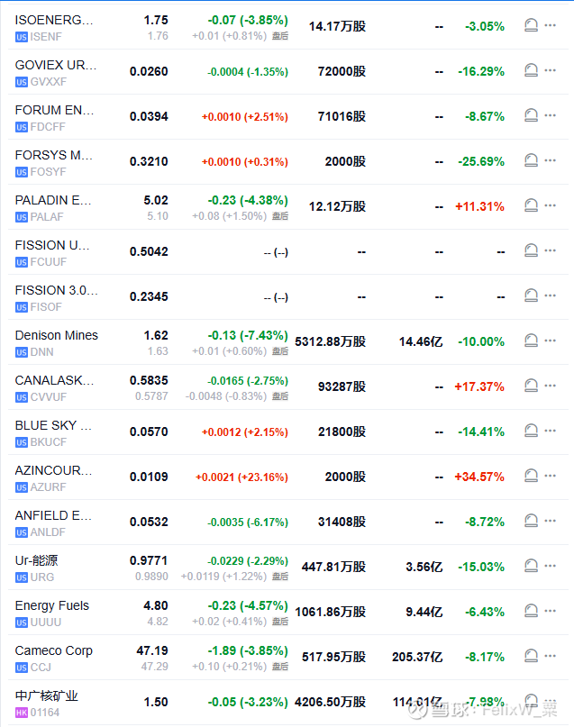Open Ur-能源 stock name
Viewport: 574px width, 727px height.
coord(36,560)
